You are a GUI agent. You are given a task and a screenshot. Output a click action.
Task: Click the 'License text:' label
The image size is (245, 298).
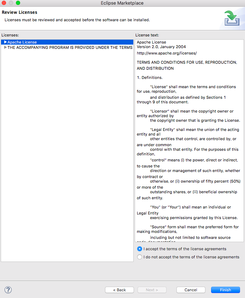[147, 35]
